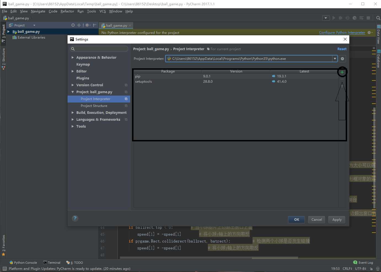The image size is (381, 272).
Task: Open the Python Console tool window
Action: 23,263
